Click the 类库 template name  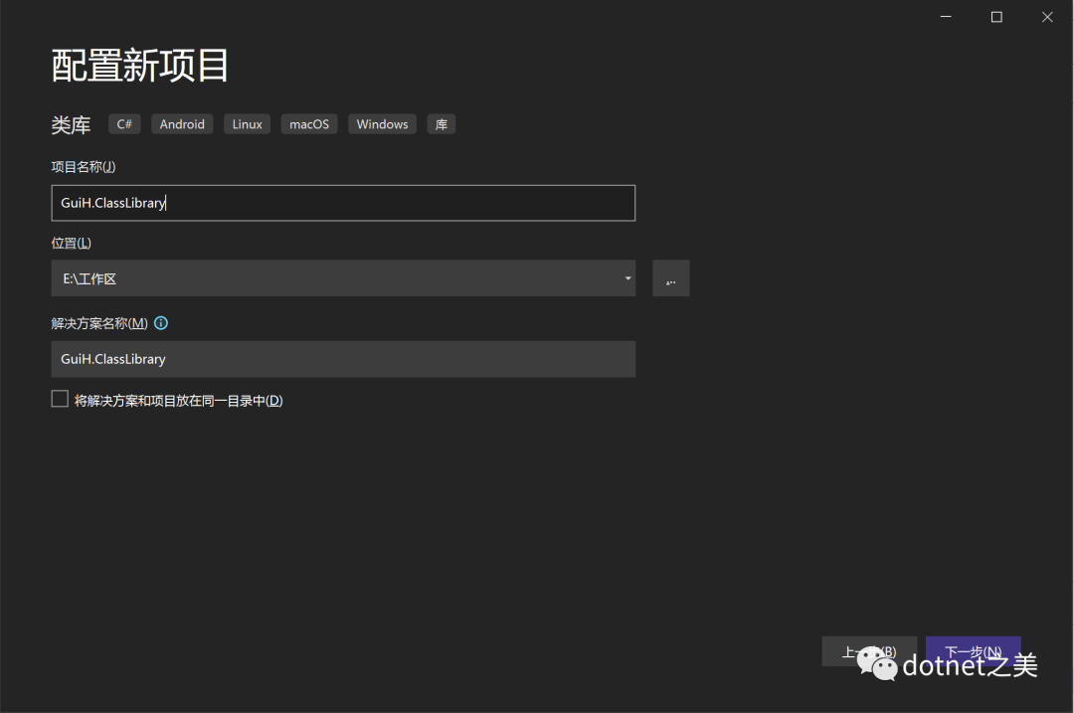coord(72,124)
